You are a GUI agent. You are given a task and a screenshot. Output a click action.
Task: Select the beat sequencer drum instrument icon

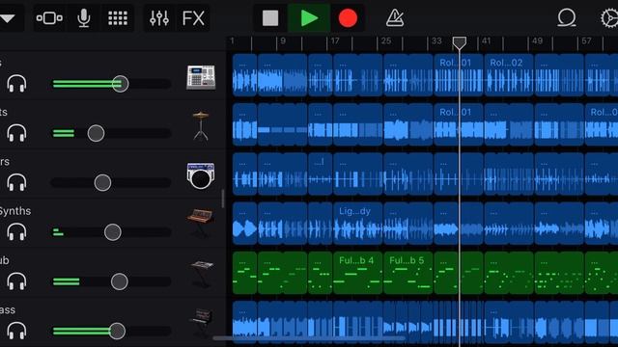201,175
